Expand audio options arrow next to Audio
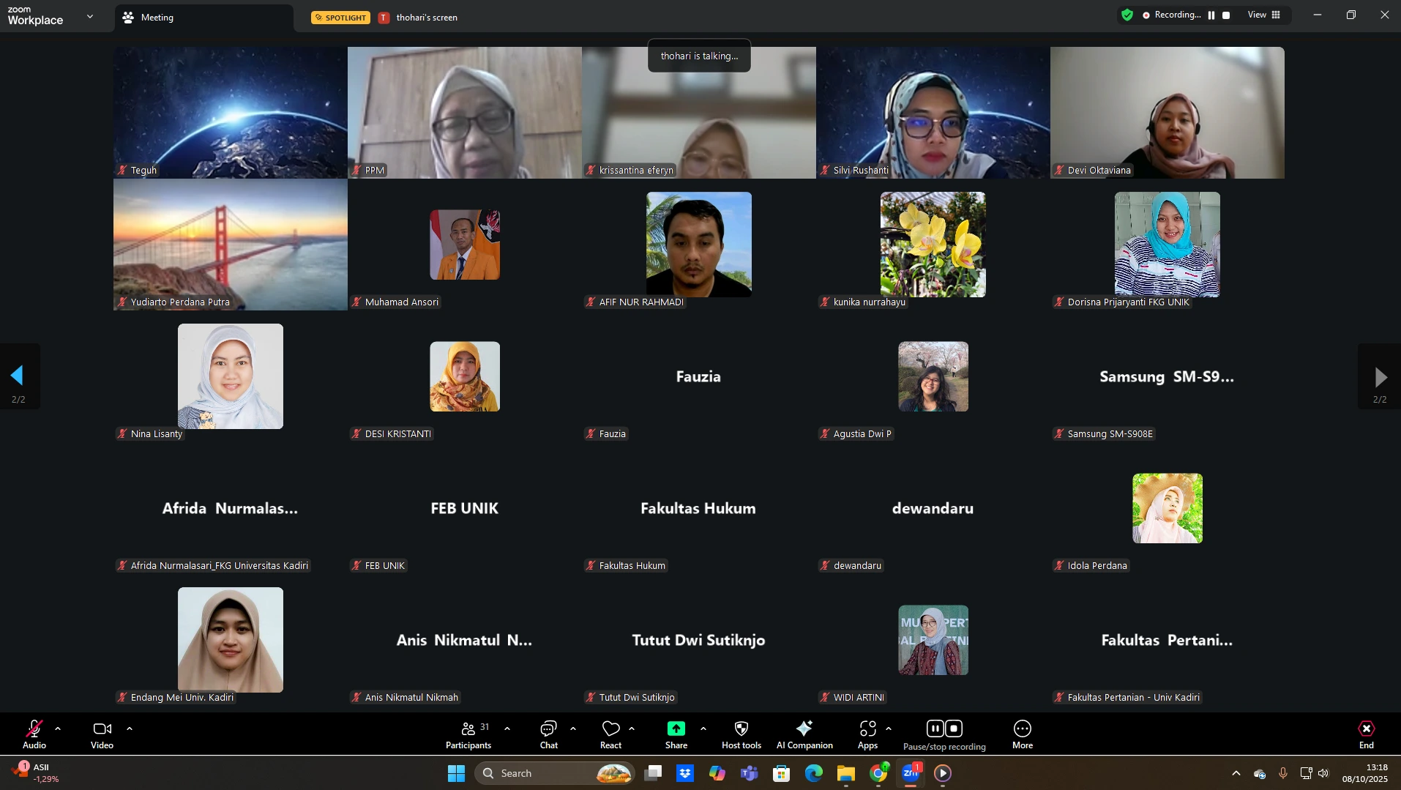The image size is (1401, 790). pyautogui.click(x=58, y=729)
